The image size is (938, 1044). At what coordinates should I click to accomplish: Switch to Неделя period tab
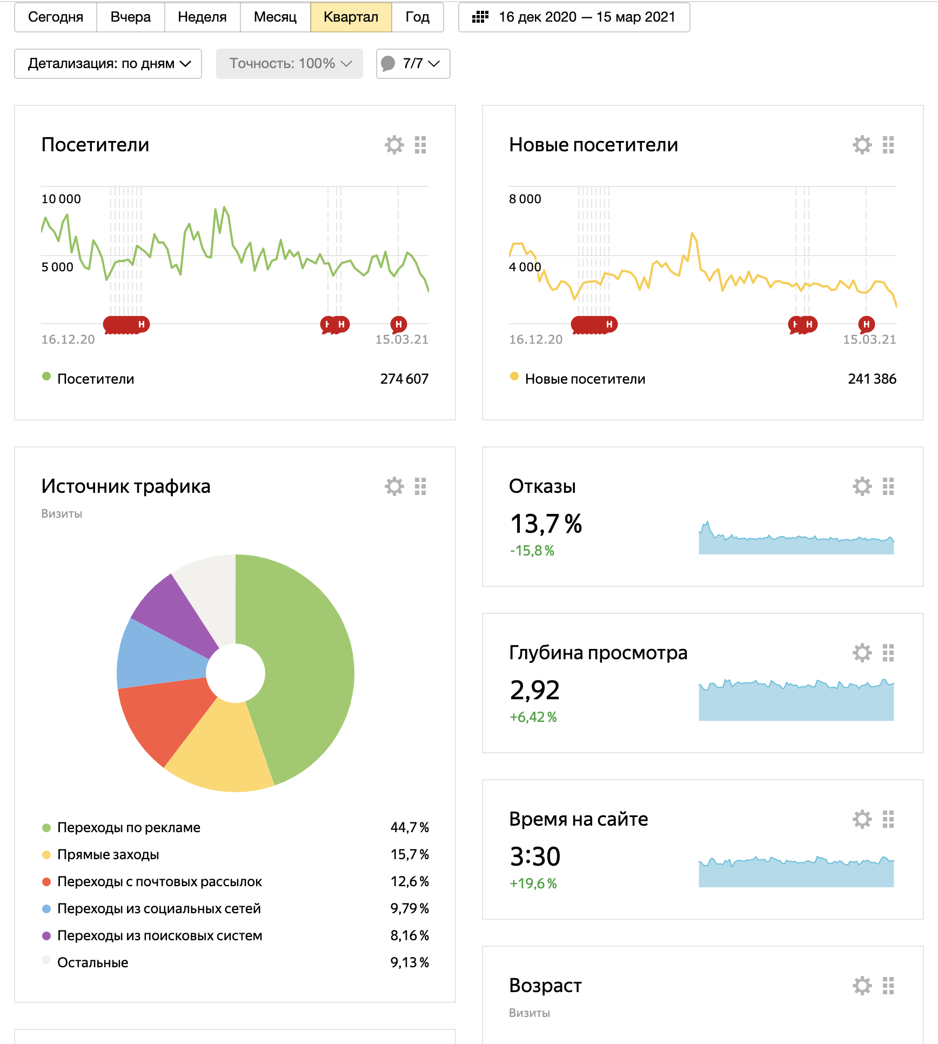tap(202, 17)
